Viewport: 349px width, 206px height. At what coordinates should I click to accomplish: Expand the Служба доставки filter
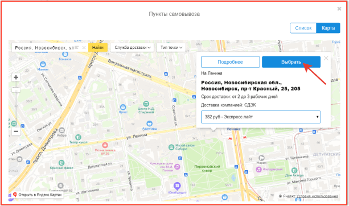[132, 48]
